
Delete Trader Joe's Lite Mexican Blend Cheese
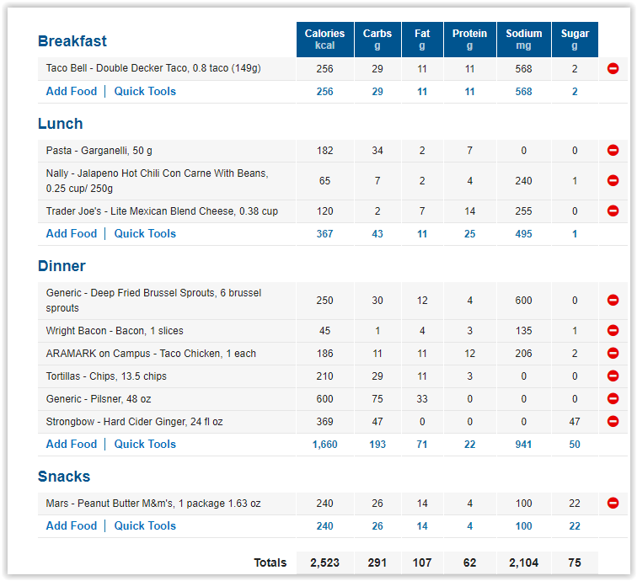tap(613, 211)
